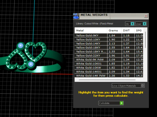Click the upper blue gemstone on ring
Image resolution: width=157 pixels, height=117 pixels.
point(21,45)
